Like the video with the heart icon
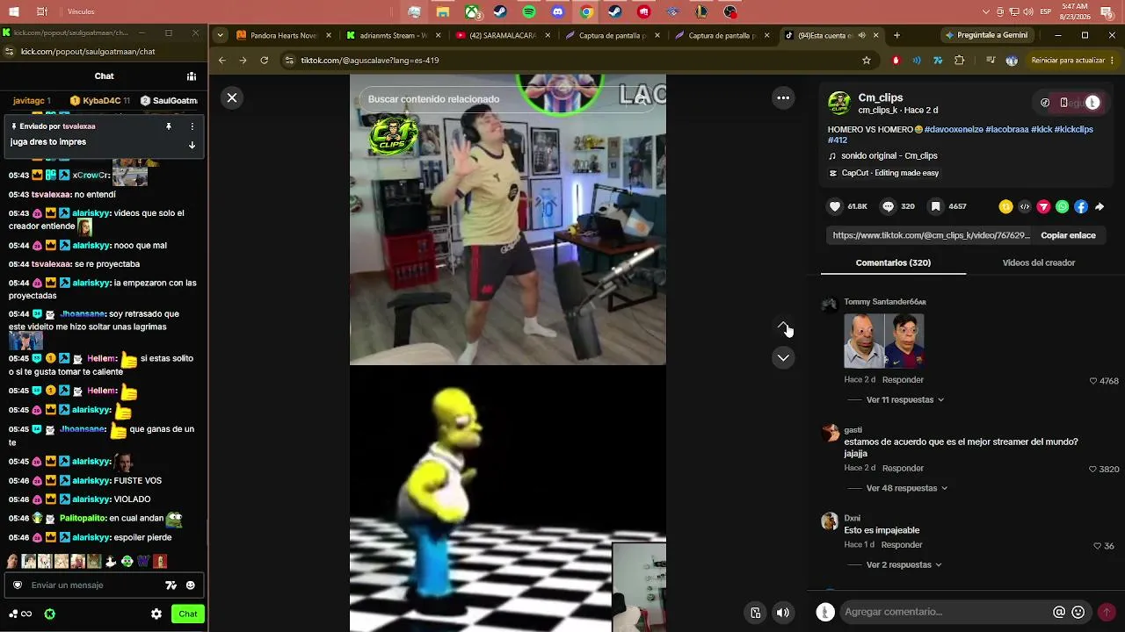Image resolution: width=1125 pixels, height=632 pixels. [835, 206]
